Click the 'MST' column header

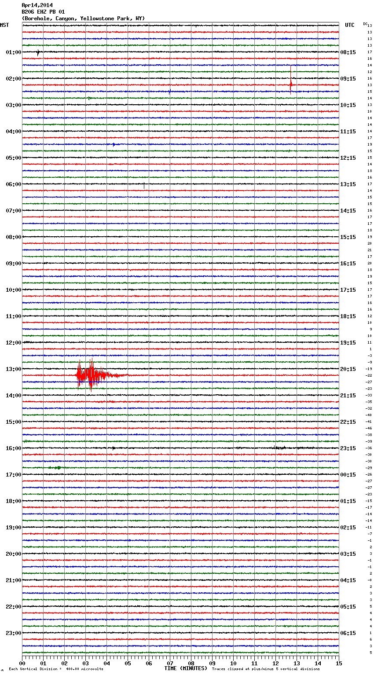(x=4, y=25)
